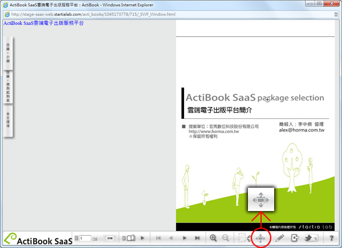The width and height of the screenshot is (342, 248).
Task: Open the full-text search side tab
Action: pyautogui.click(x=8, y=121)
